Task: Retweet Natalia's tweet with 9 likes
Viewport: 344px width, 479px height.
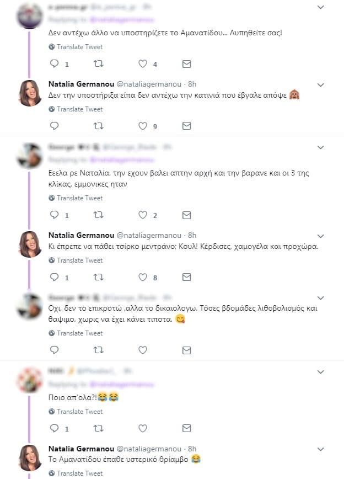Action: pyautogui.click(x=98, y=126)
